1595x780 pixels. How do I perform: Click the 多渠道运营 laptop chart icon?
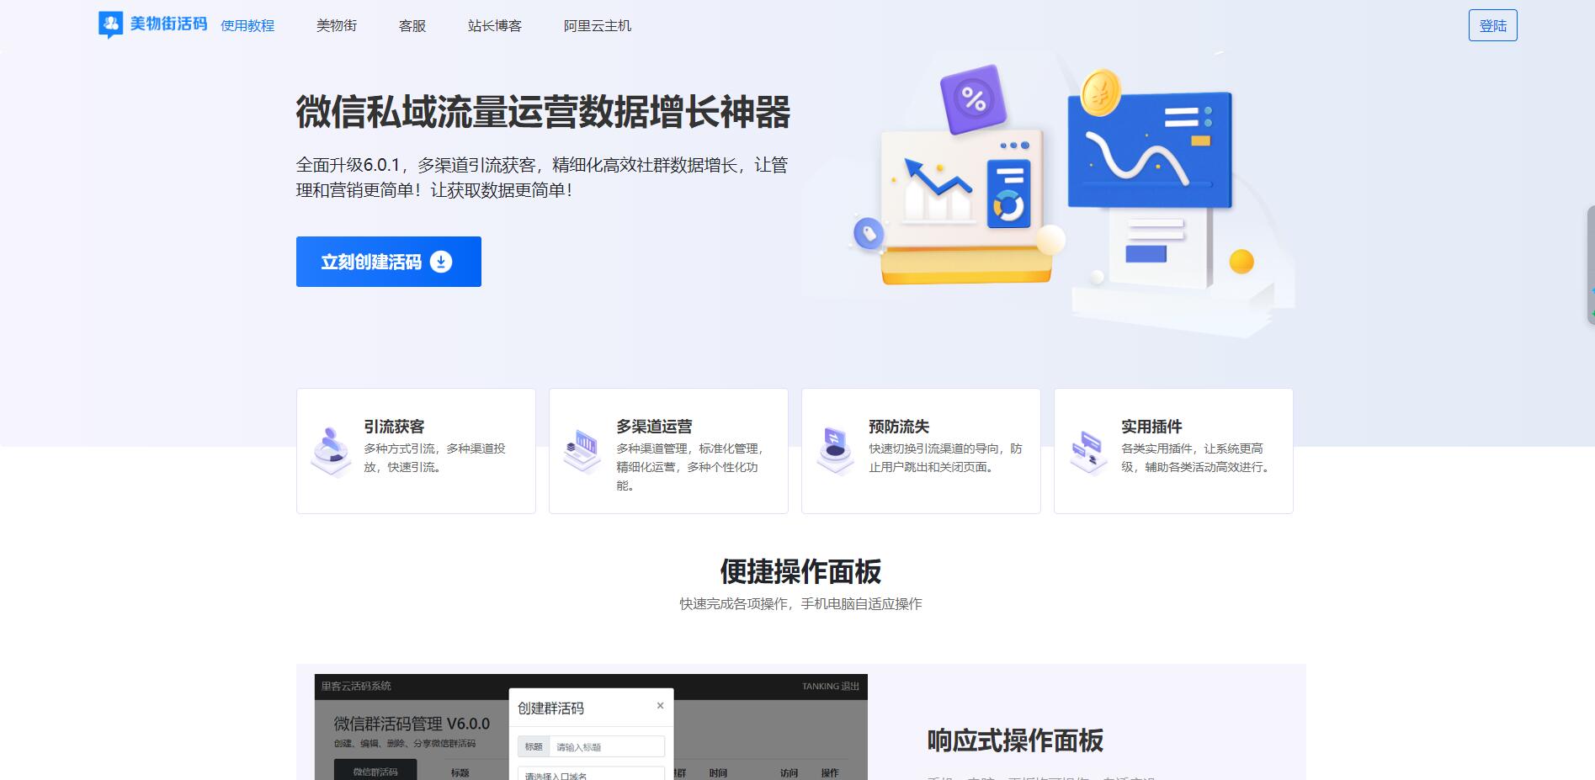point(582,452)
